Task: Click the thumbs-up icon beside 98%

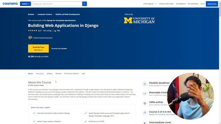Action: [x=55, y=31]
